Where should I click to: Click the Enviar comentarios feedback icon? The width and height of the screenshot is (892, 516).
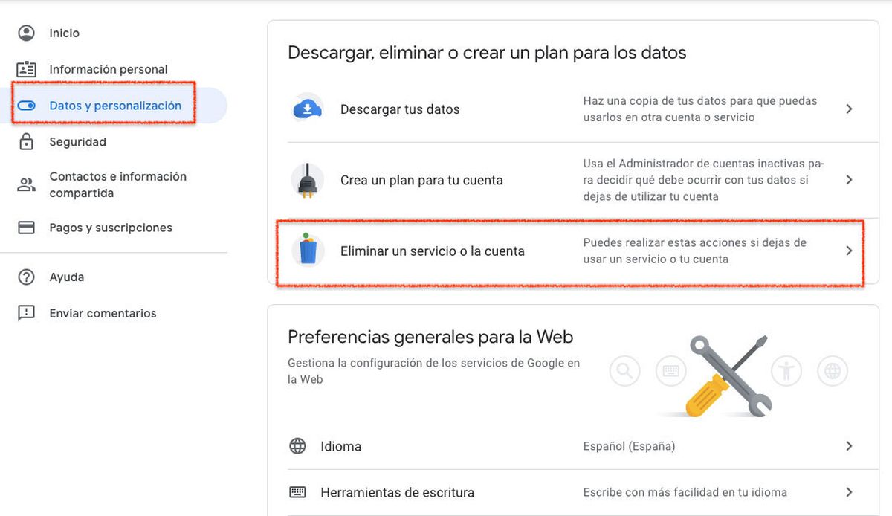pyautogui.click(x=27, y=313)
